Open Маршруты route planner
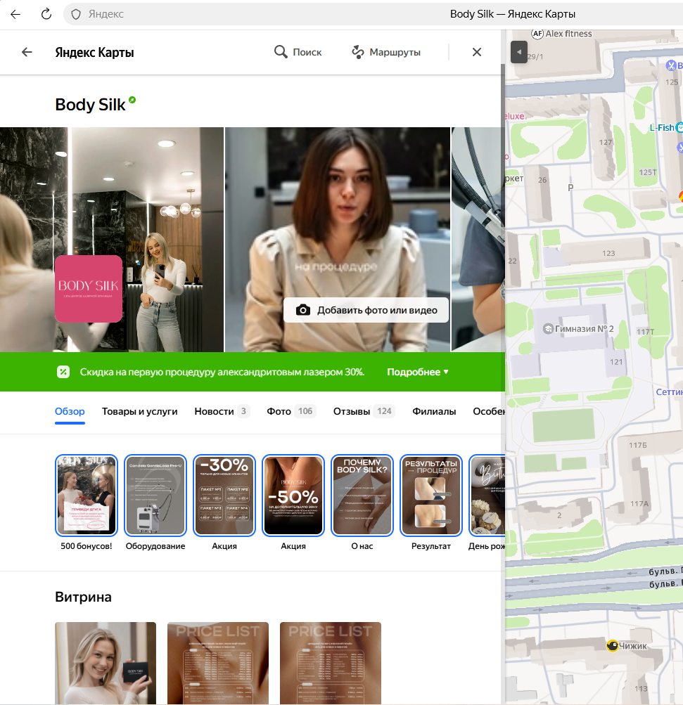Screen dimensions: 683x705 click(385, 52)
